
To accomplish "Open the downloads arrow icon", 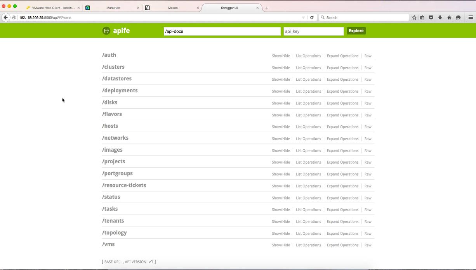I will (440, 17).
